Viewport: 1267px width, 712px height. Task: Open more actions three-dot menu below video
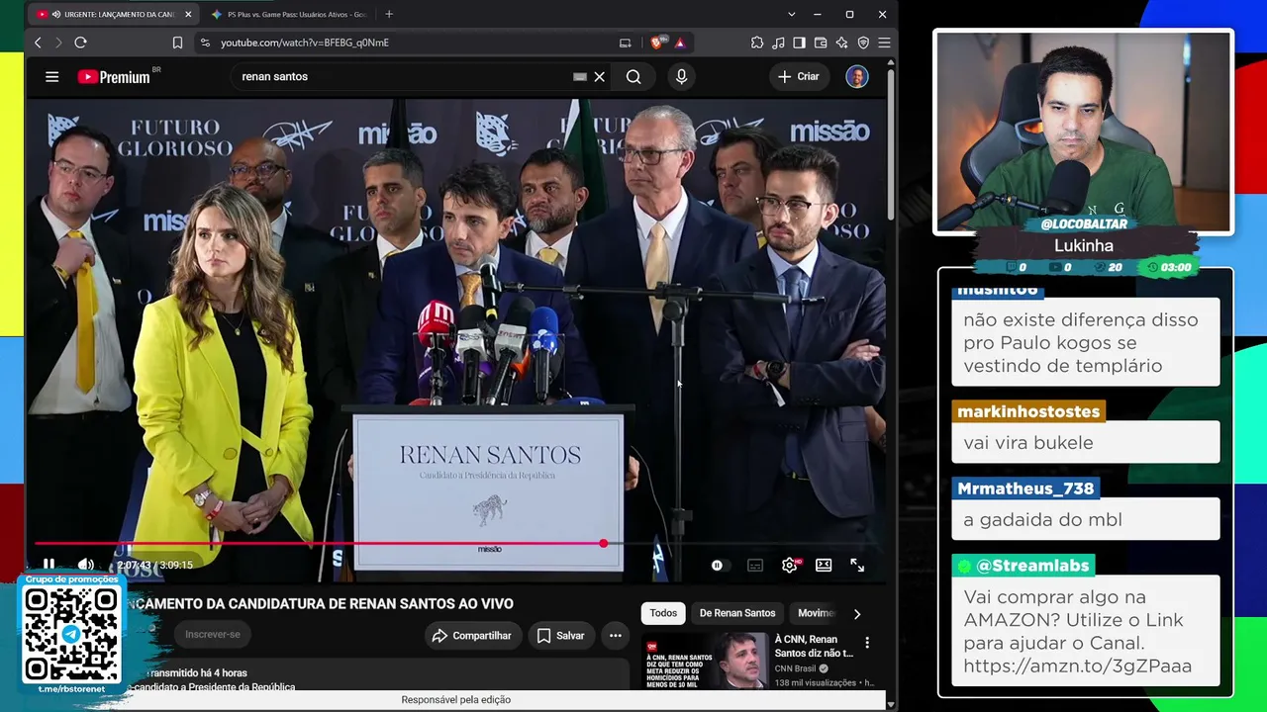pos(616,636)
